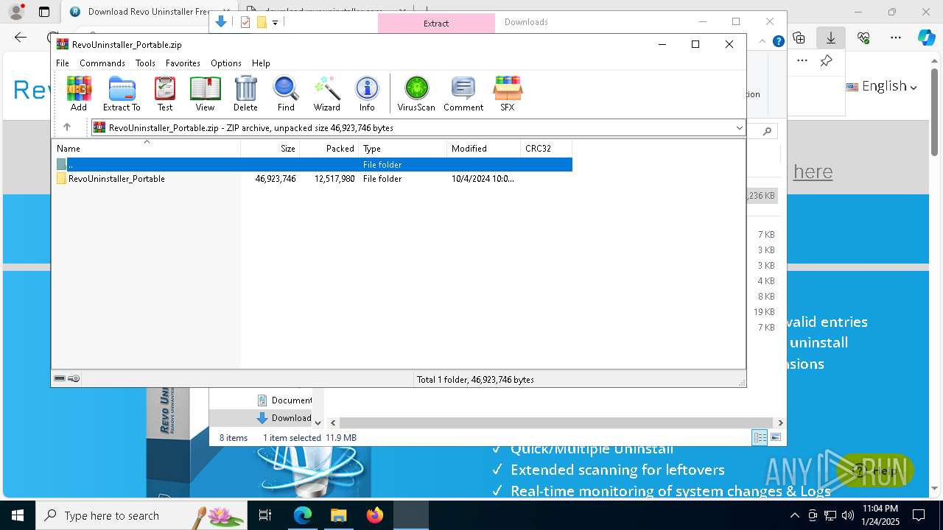Sort by Size column header

(x=270, y=148)
